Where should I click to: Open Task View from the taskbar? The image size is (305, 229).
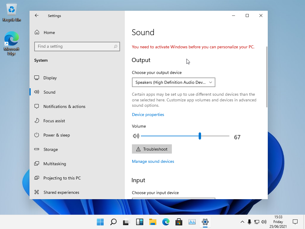(x=127, y=222)
